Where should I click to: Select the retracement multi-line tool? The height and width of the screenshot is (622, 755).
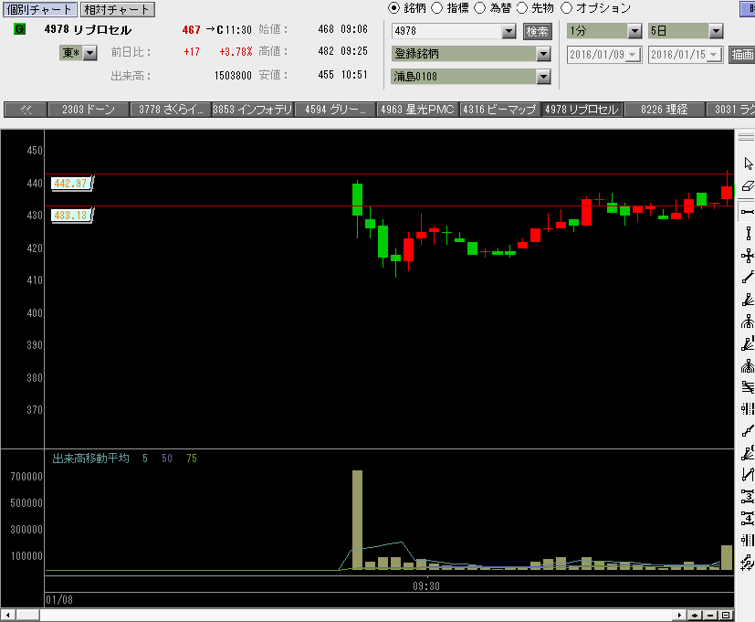[748, 387]
